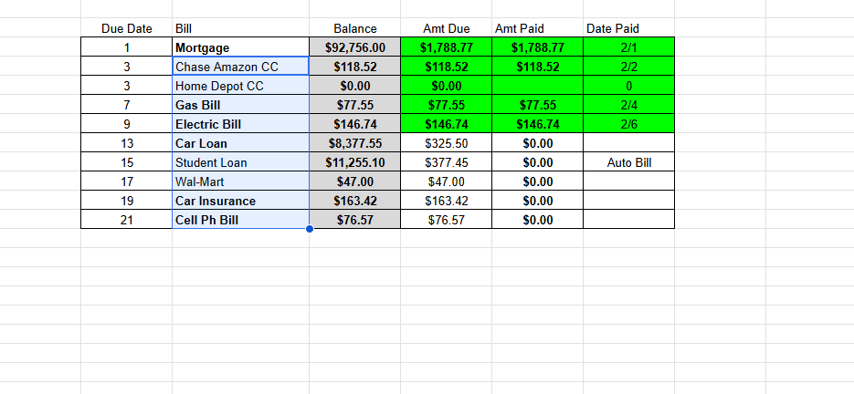Click due date 19 in Car Insurance row
This screenshot has width=854, height=394.
pos(127,201)
